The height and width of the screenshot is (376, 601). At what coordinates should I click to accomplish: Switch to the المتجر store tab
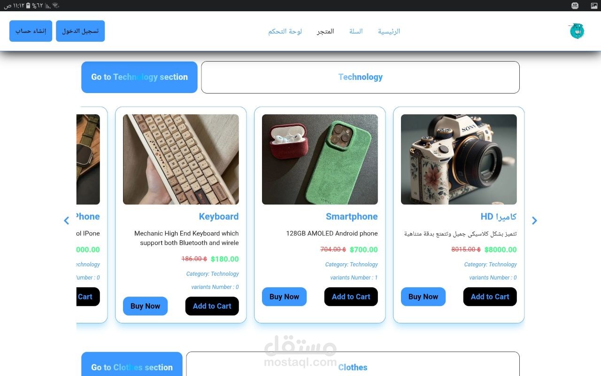325,31
